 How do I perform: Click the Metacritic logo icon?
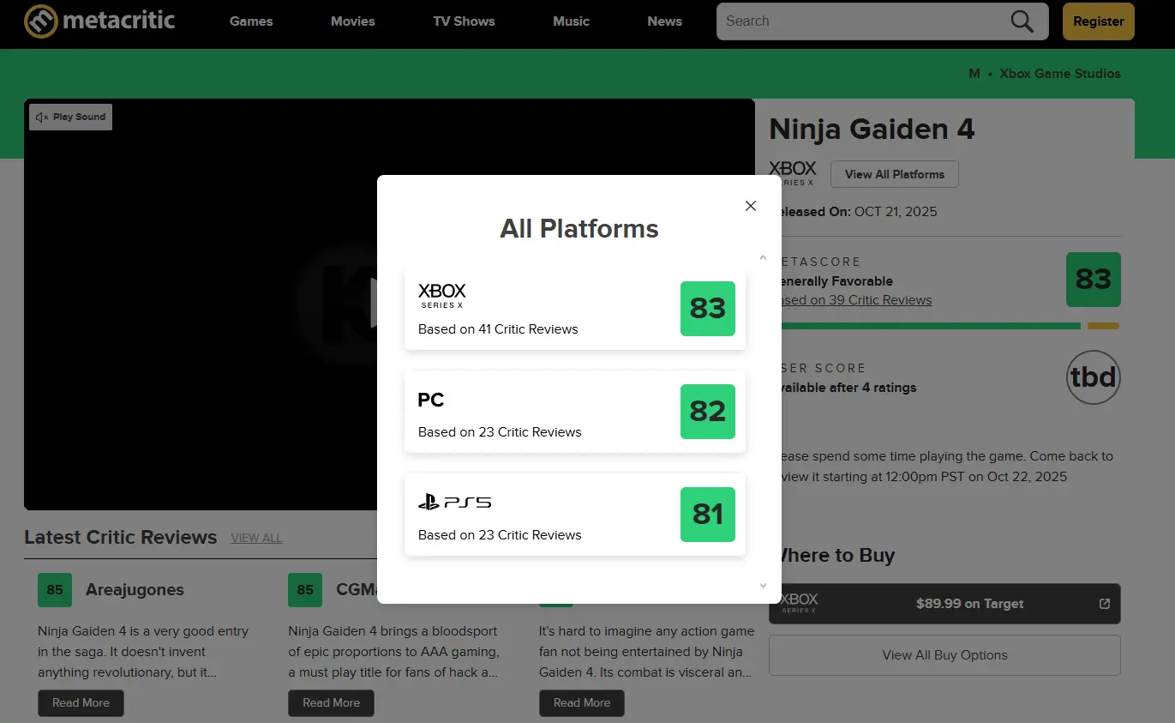tap(40, 21)
